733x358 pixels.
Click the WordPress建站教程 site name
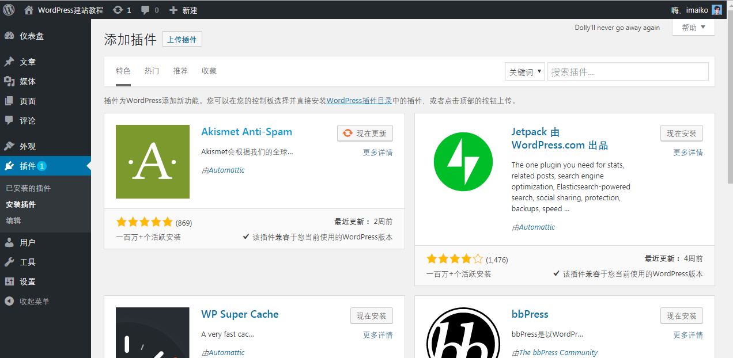point(70,10)
